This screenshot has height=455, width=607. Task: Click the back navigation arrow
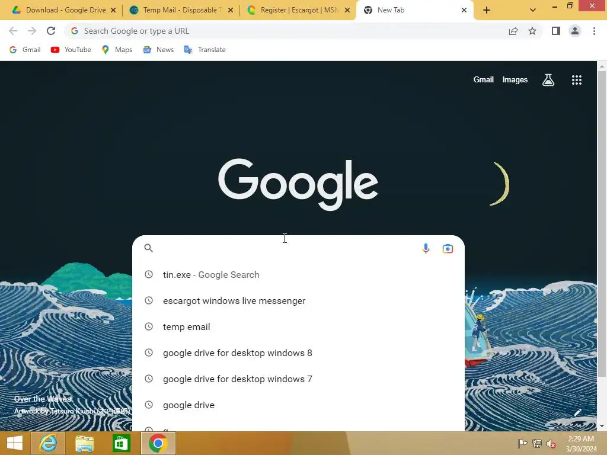click(x=13, y=31)
